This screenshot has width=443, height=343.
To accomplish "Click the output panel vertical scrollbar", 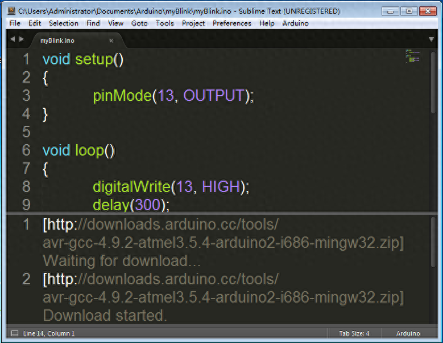I will tap(433, 242).
